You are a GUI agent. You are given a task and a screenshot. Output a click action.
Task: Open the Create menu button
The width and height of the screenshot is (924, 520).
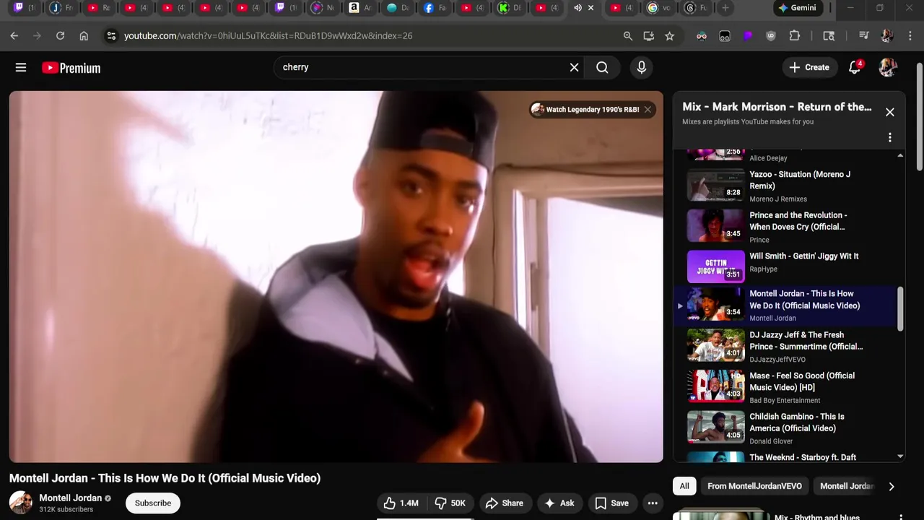coord(809,67)
